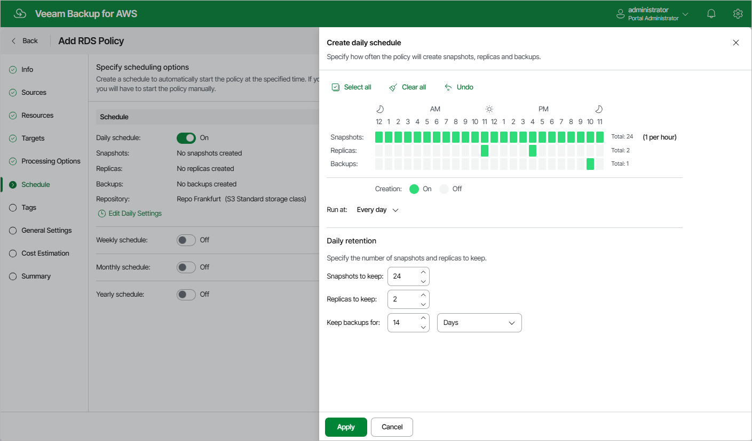The width and height of the screenshot is (752, 441).
Task: Click the Veeam cloud logo icon
Action: coord(20,14)
